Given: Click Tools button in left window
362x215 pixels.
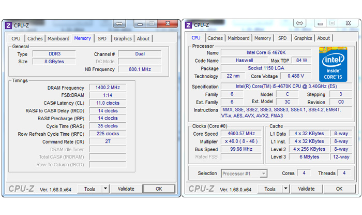Looking at the screenshot, I should [x=90, y=189].
